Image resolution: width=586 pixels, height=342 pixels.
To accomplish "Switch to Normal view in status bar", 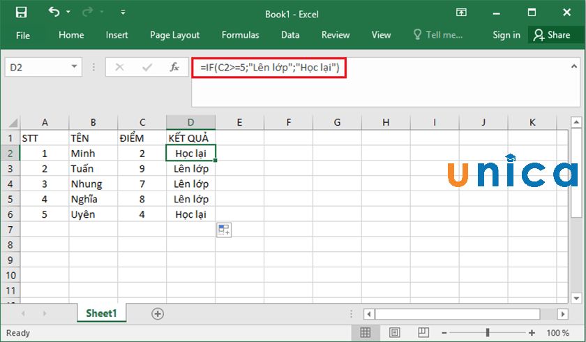I will (366, 333).
